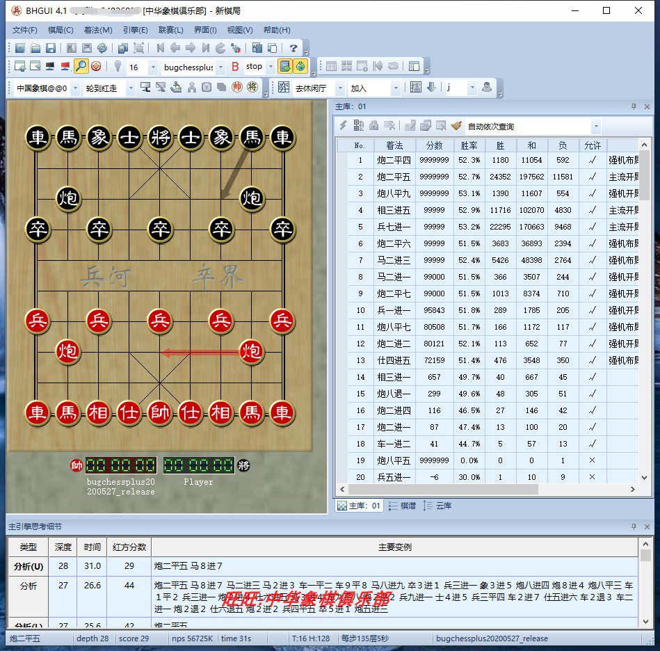The height and width of the screenshot is (651, 660).
Task: Click the save floppy disk icon
Action: pos(51,48)
